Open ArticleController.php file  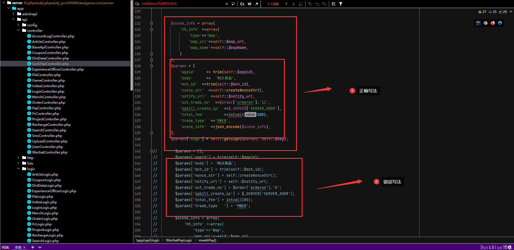tap(49, 41)
